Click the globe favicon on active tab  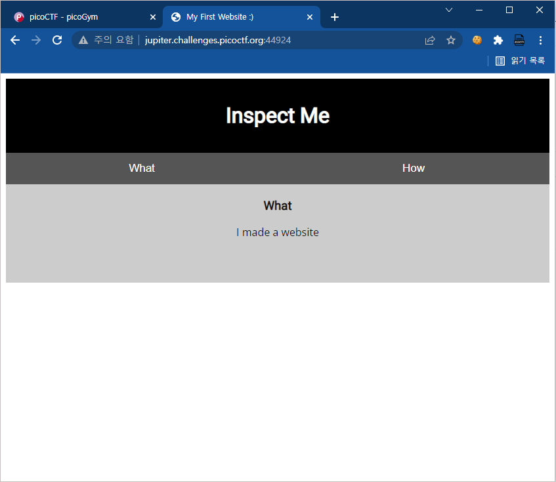[x=176, y=17]
